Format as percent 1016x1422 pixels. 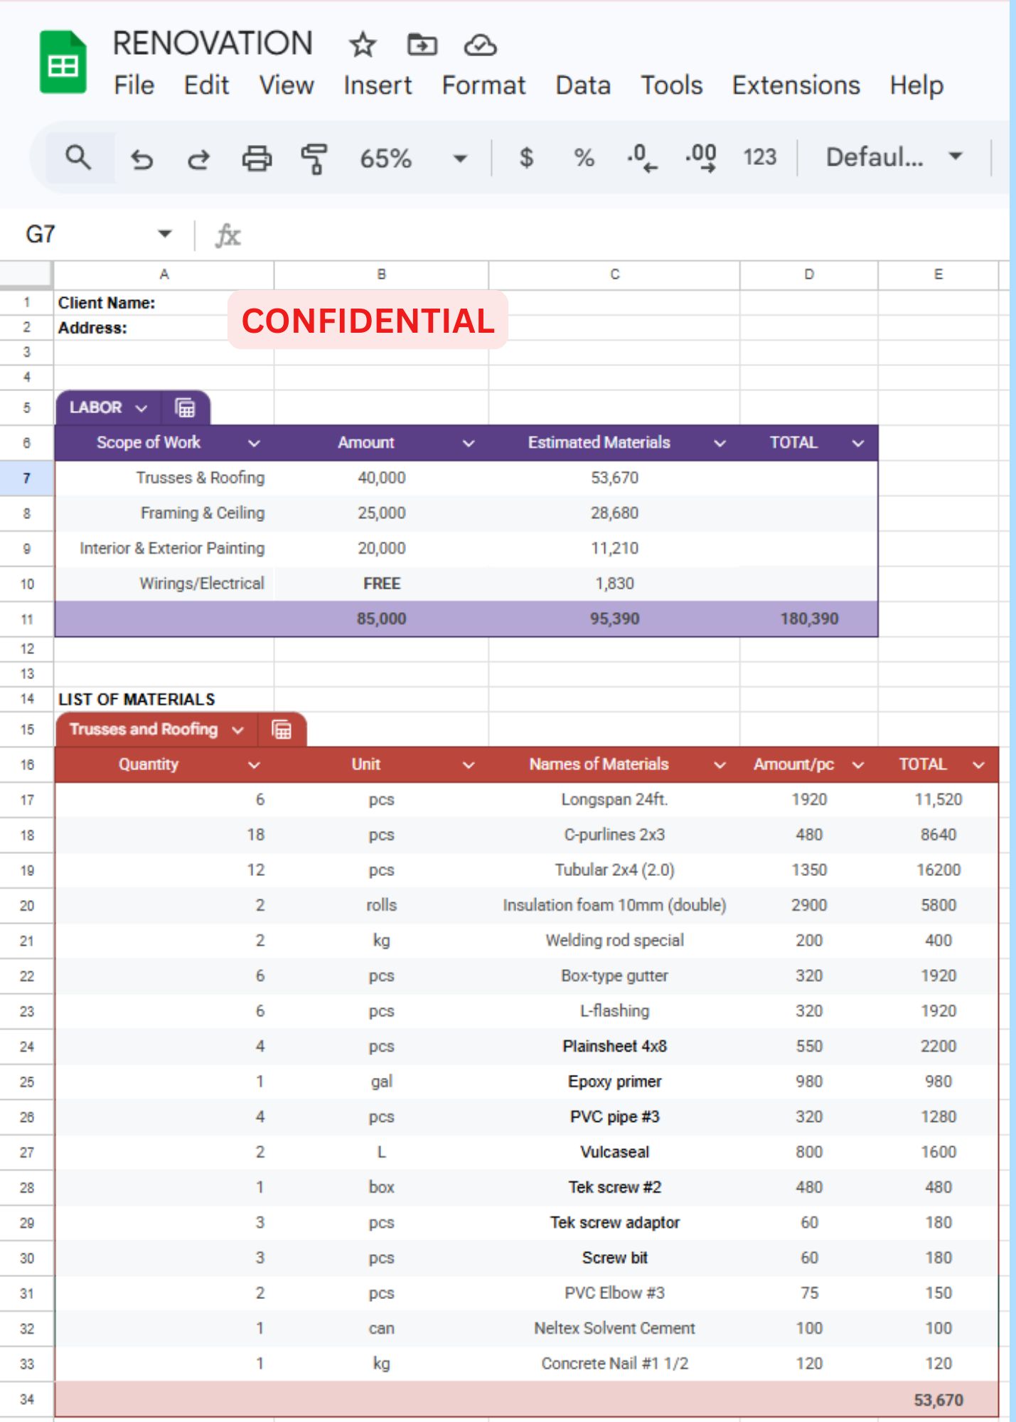(584, 157)
